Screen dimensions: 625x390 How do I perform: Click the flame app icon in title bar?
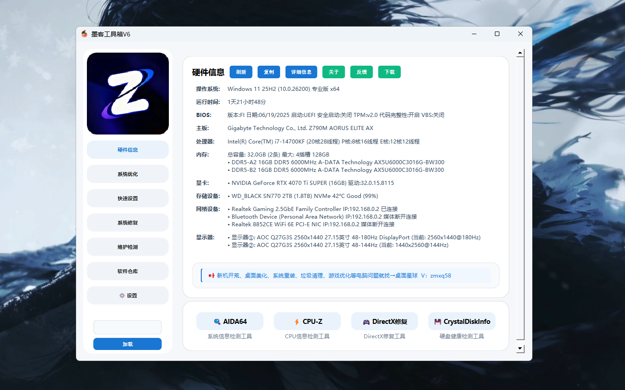tap(85, 34)
